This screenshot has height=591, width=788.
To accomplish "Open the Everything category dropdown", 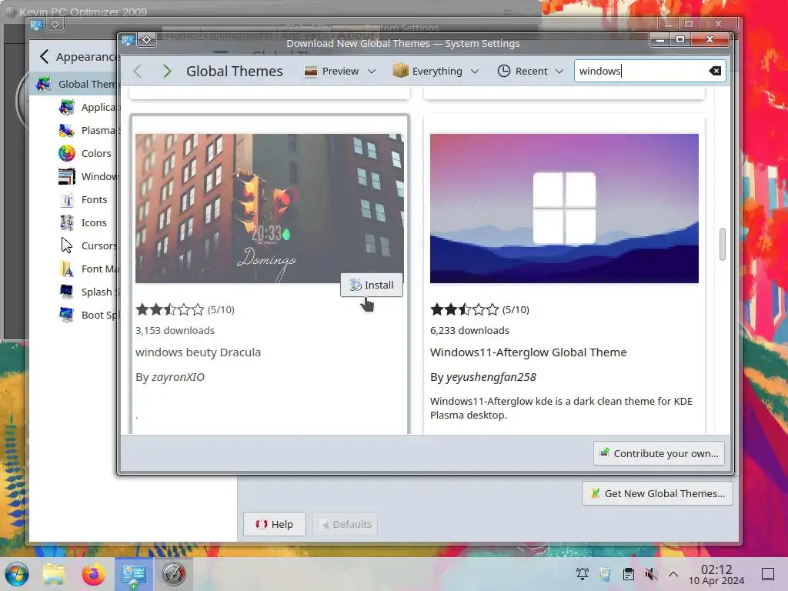I will 436,71.
